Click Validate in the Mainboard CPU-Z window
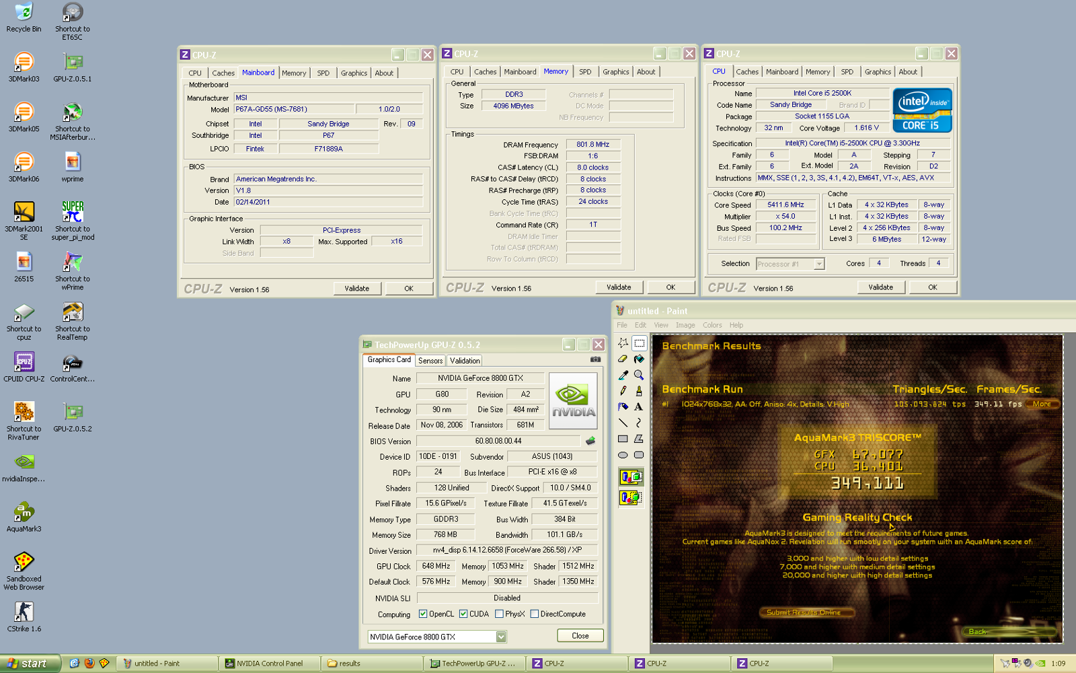The width and height of the screenshot is (1076, 673). click(x=357, y=289)
